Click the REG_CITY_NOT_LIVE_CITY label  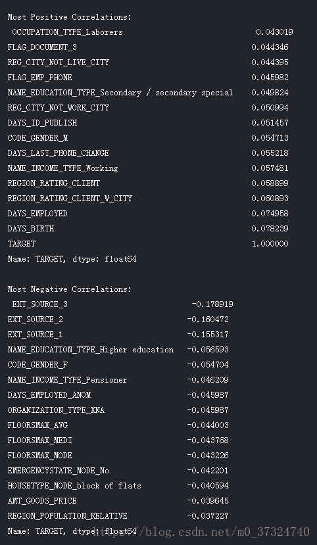pos(59,62)
